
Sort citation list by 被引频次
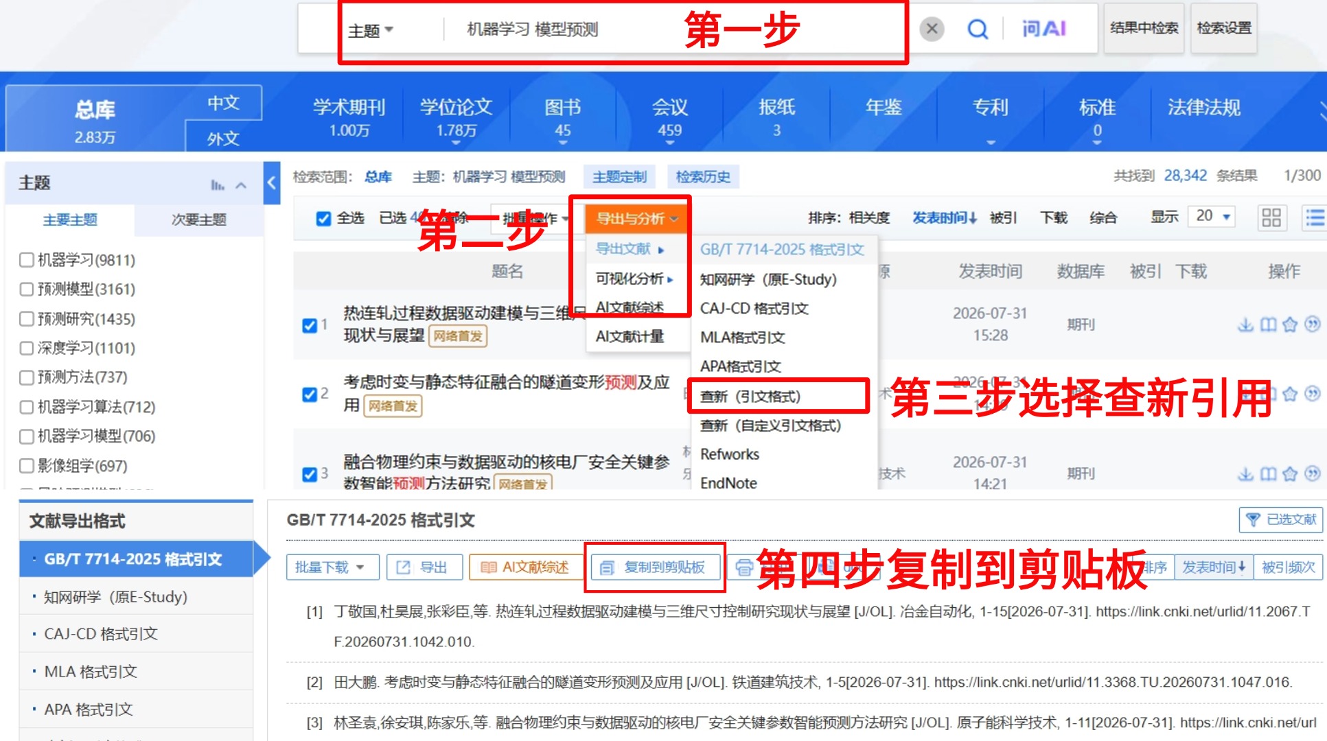click(x=1289, y=567)
